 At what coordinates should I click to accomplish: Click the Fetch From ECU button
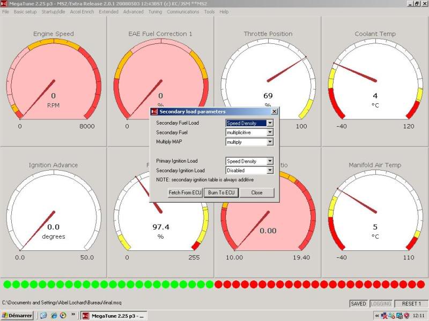[x=185, y=193]
